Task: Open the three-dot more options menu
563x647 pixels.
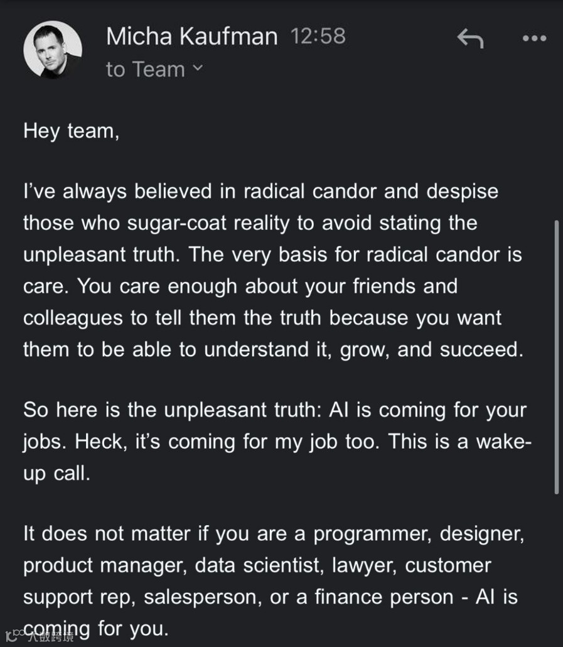Action: tap(534, 39)
